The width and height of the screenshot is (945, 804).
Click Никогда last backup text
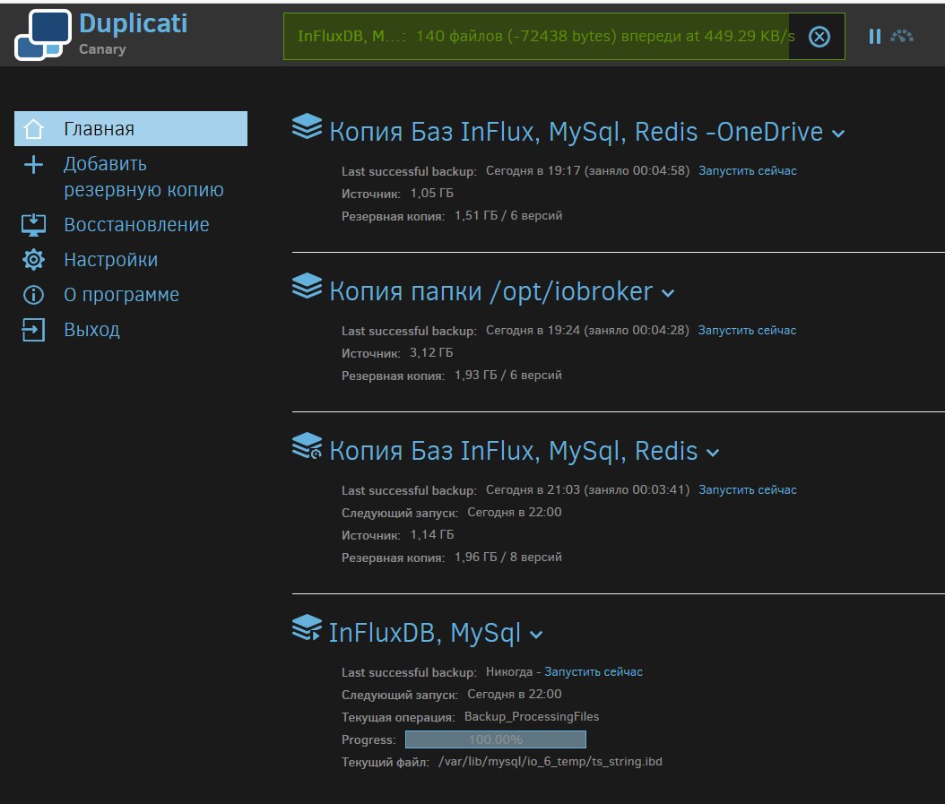click(x=509, y=672)
